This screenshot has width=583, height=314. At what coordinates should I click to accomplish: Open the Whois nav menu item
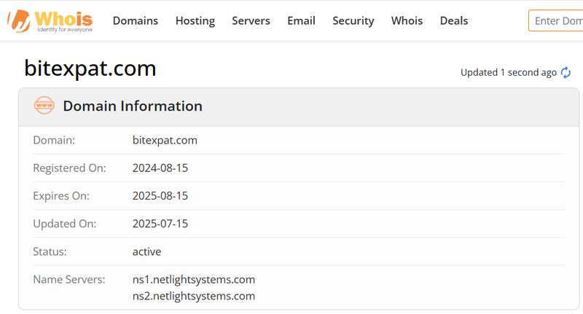[407, 21]
